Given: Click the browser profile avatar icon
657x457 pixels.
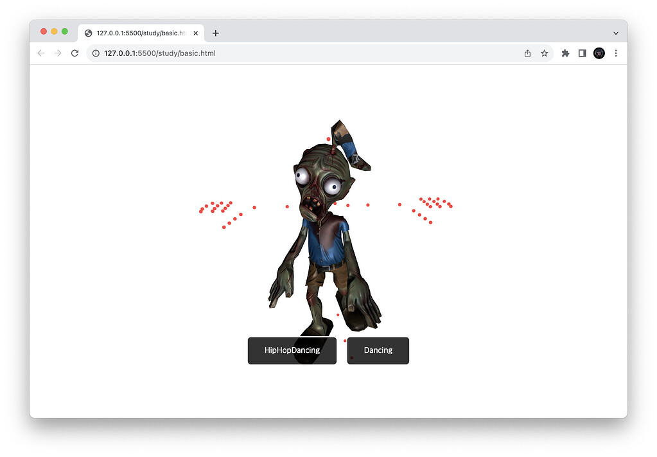Looking at the screenshot, I should [599, 53].
